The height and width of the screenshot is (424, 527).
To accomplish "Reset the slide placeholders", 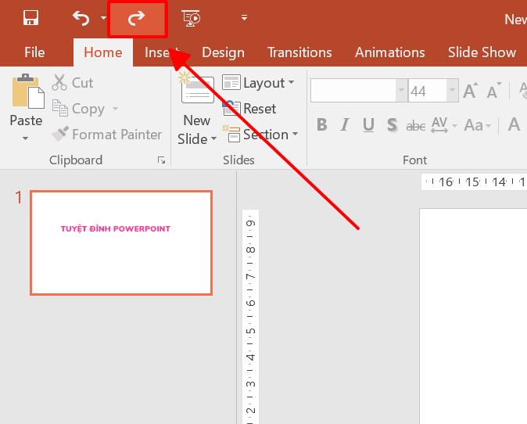I will click(249, 109).
